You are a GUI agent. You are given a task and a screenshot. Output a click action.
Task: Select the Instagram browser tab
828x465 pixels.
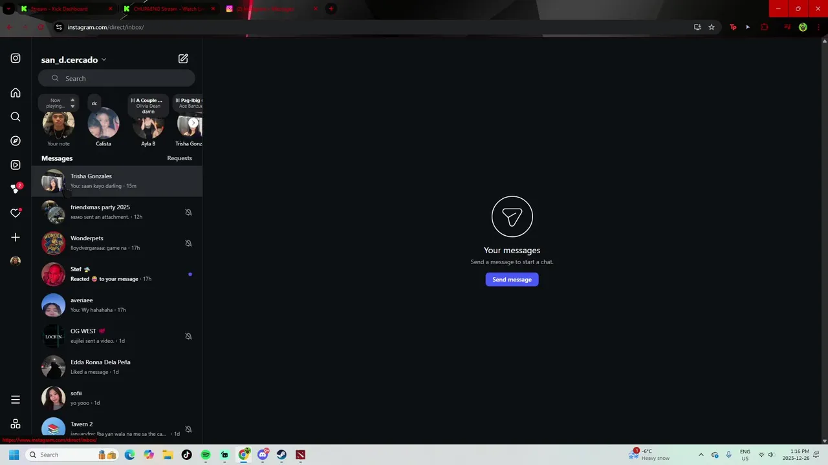(272, 9)
